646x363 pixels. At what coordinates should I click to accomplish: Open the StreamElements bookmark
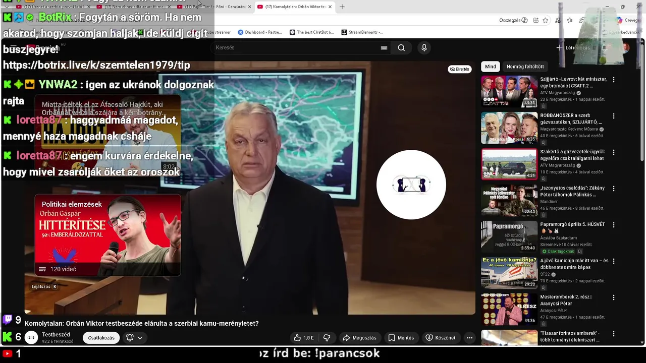(362, 32)
